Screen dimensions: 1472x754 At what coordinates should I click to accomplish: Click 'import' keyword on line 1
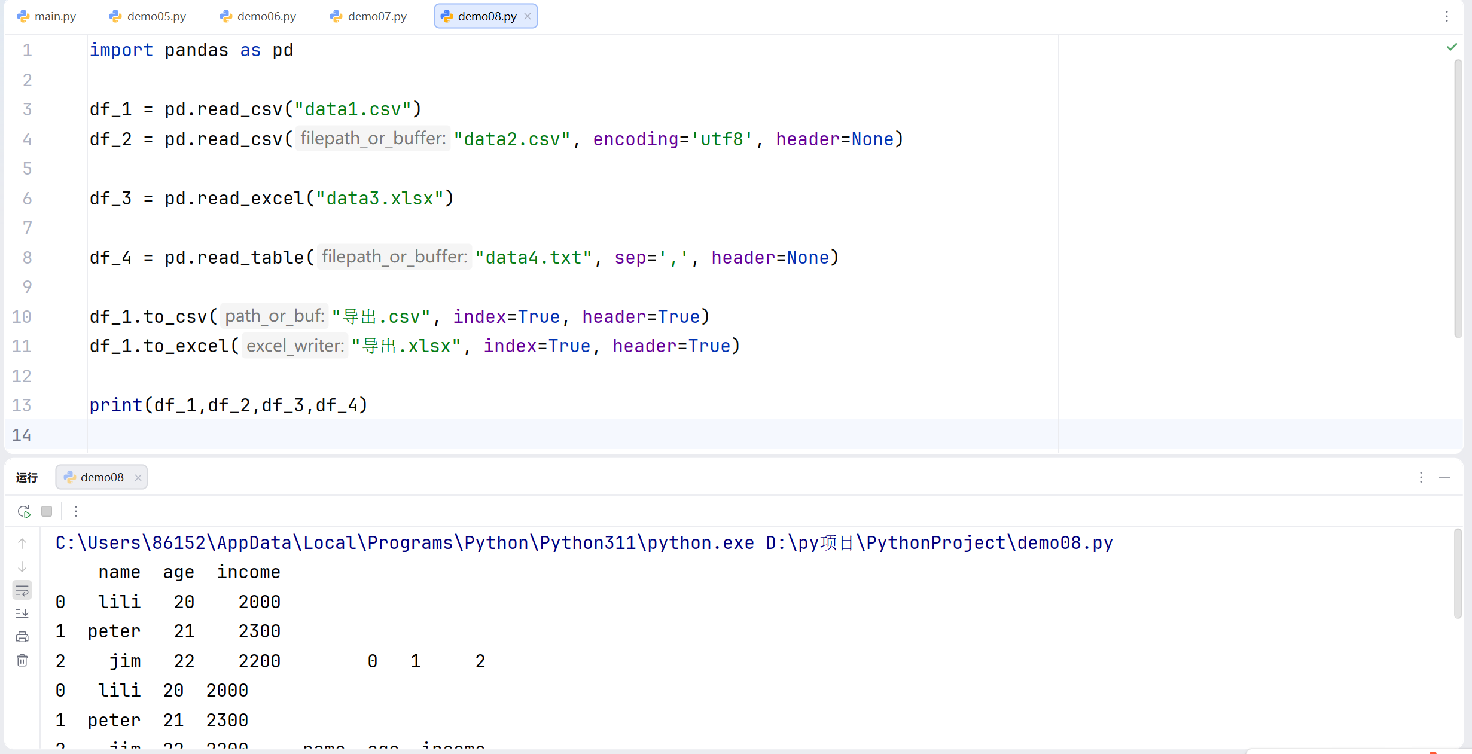[121, 50]
